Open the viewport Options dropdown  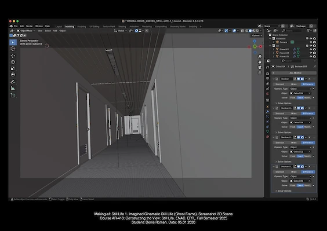tap(257, 36)
